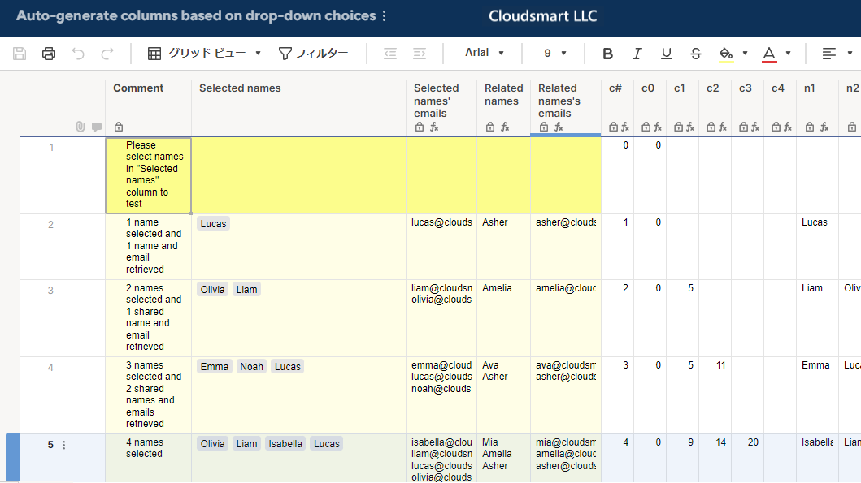Click the Redo icon

pyautogui.click(x=107, y=53)
